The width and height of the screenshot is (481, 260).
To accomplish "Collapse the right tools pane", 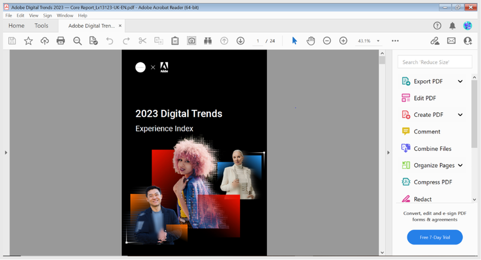I will (388, 153).
